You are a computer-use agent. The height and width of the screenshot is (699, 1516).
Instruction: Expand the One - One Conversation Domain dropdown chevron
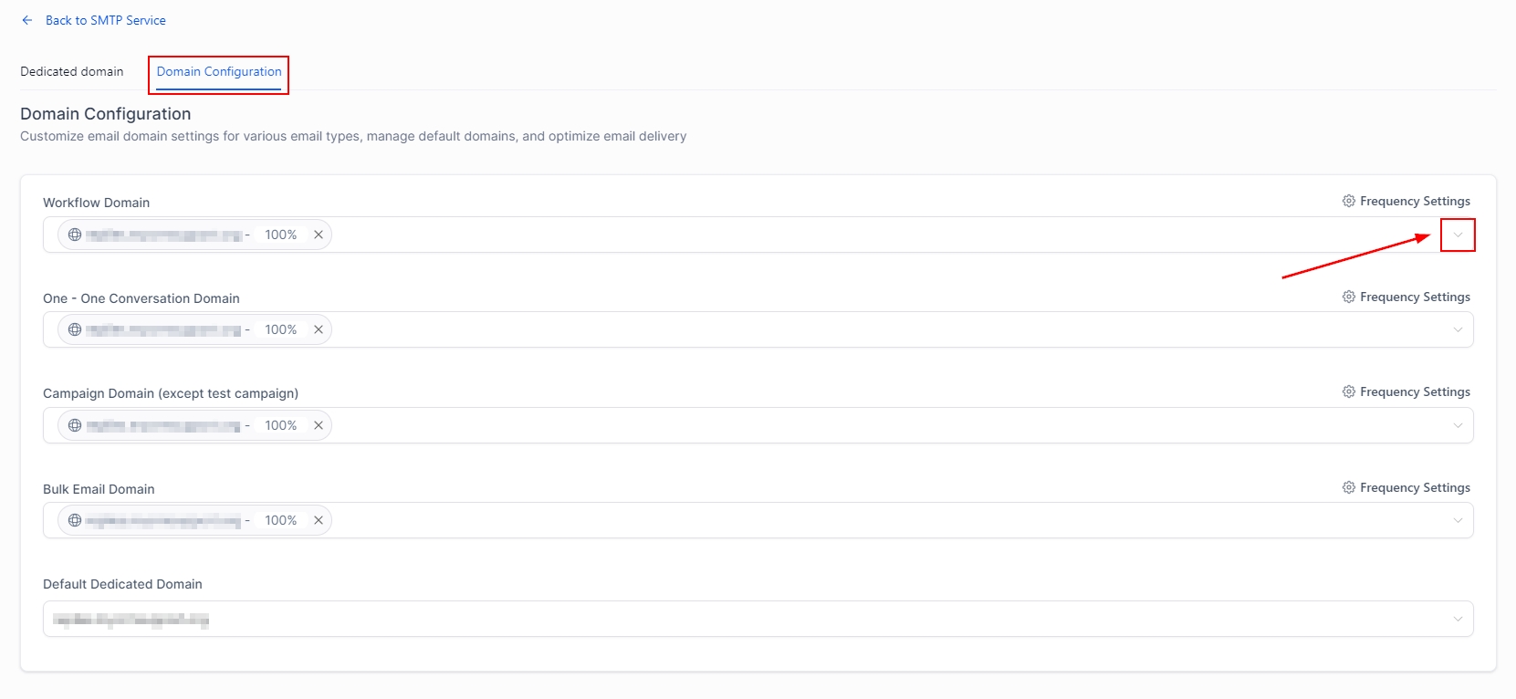click(1458, 329)
